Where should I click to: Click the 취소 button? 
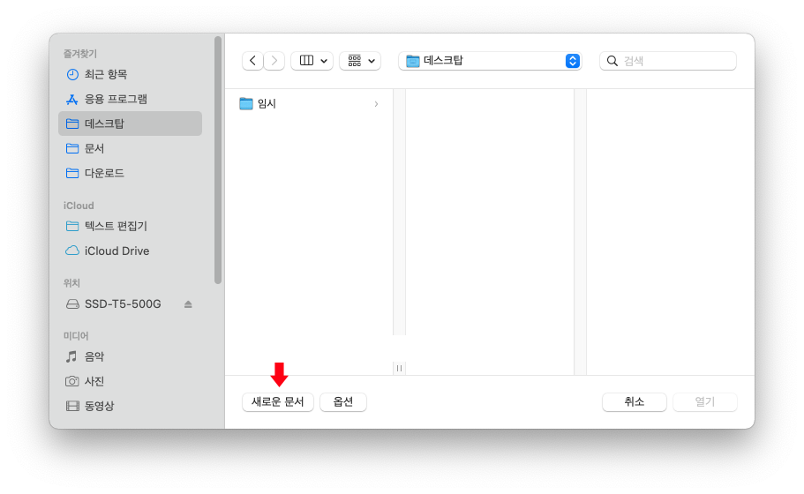point(635,401)
